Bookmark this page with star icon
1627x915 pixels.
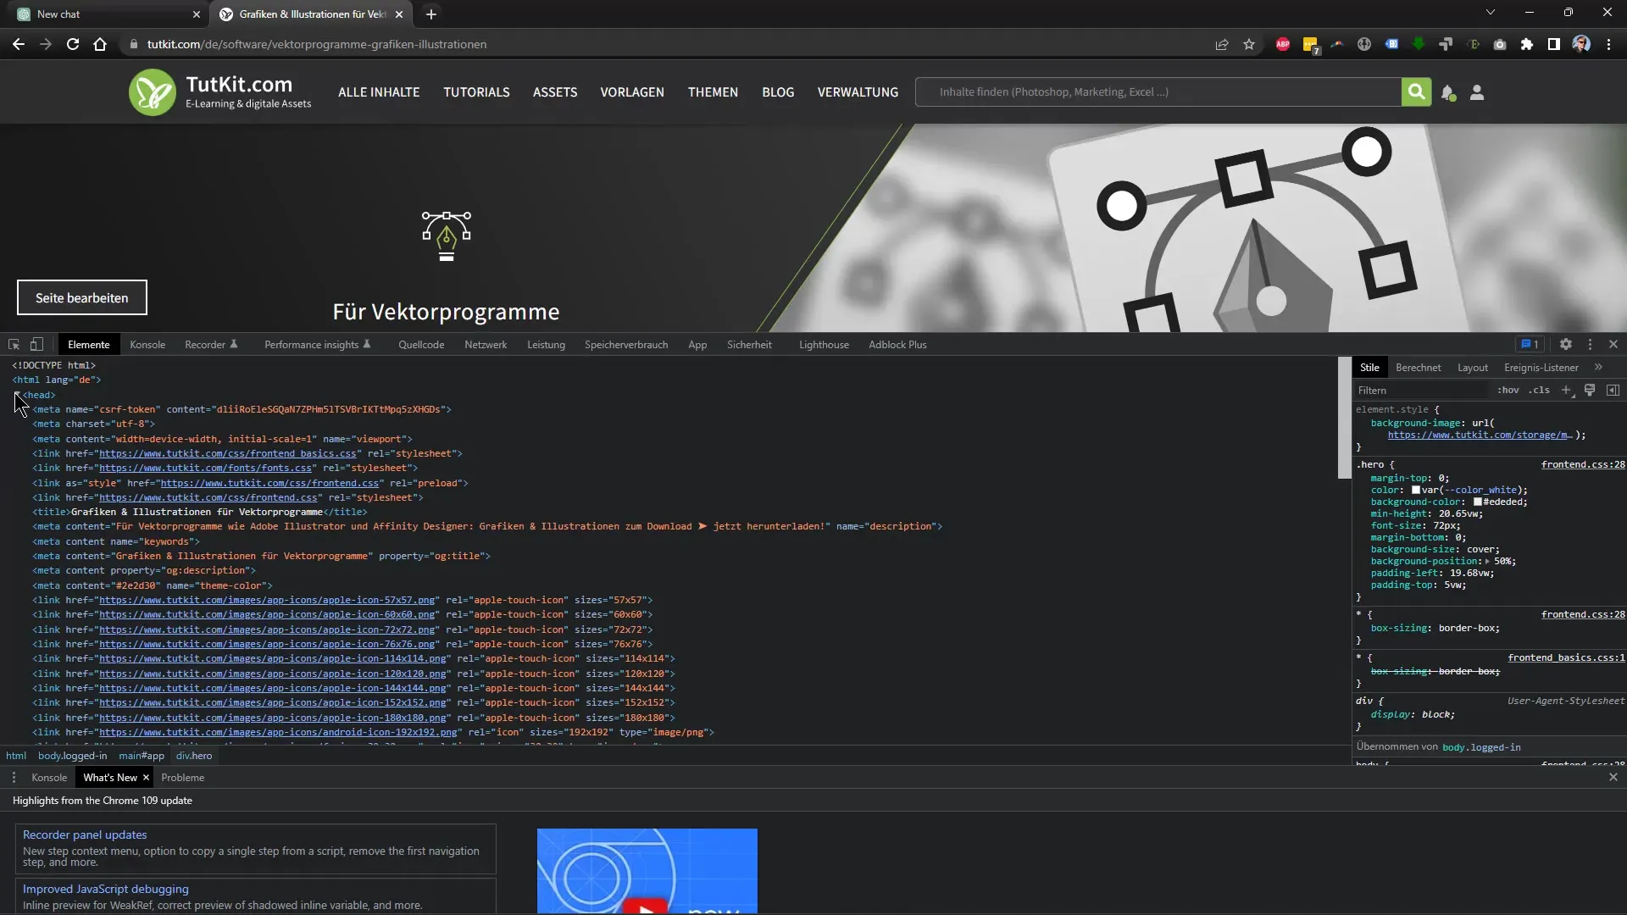(1249, 44)
